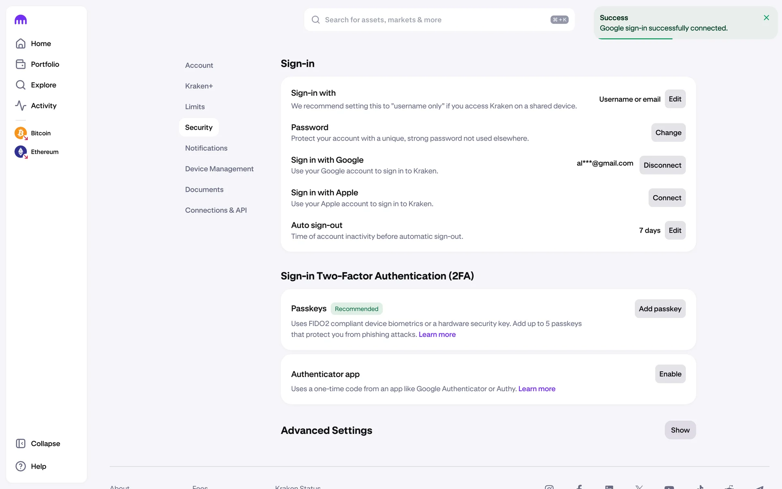Click the Kraken logo icon
The height and width of the screenshot is (489, 782).
point(21,20)
